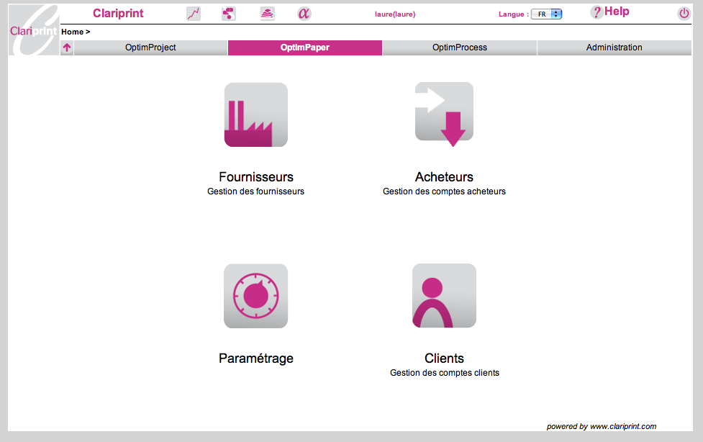Switch to the OptimProject tab
Viewport: 703px width, 442px height.
[150, 48]
